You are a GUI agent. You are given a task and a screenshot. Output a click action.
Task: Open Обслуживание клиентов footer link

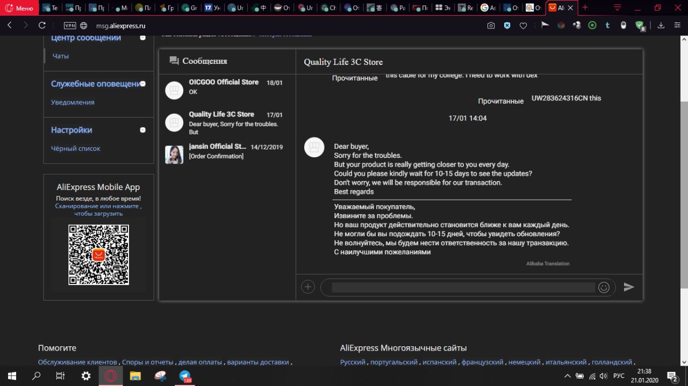point(77,362)
